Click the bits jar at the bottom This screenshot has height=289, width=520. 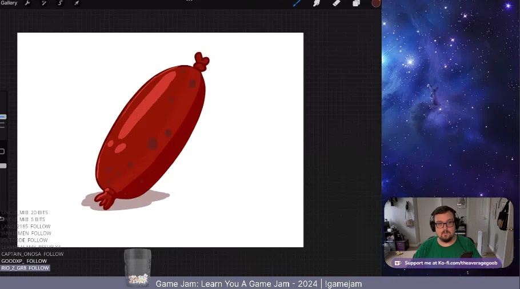coord(137,267)
